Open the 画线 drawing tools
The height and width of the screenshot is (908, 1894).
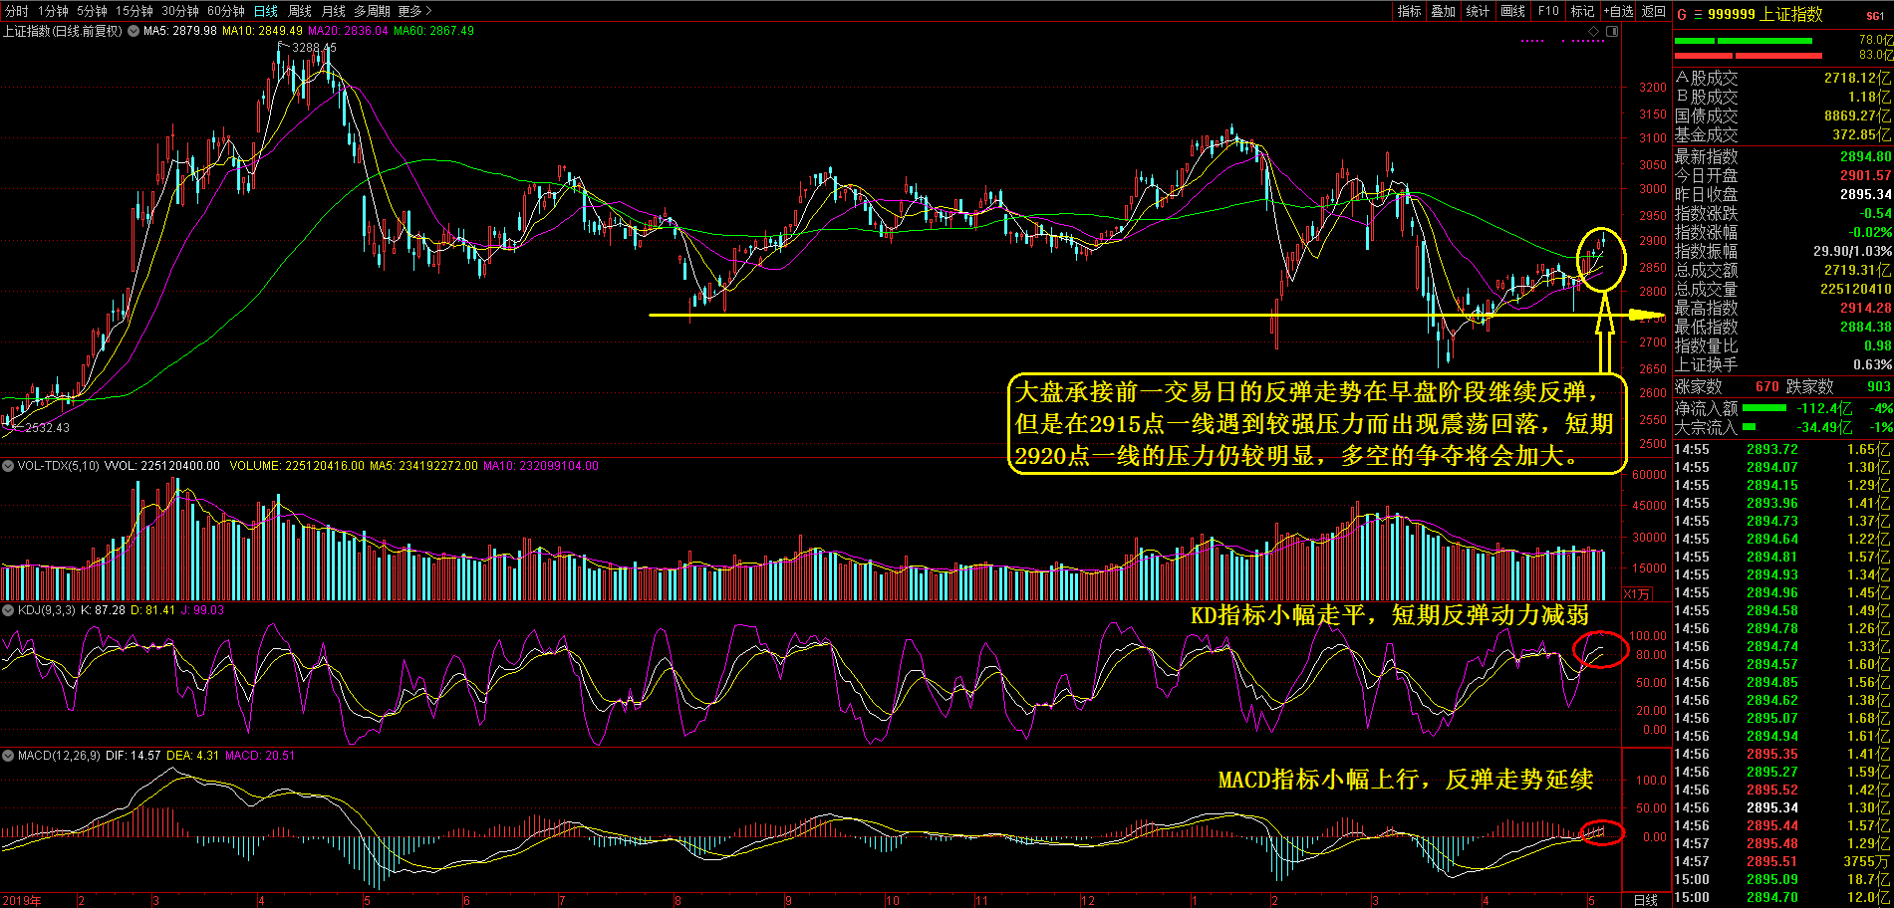click(x=1513, y=11)
